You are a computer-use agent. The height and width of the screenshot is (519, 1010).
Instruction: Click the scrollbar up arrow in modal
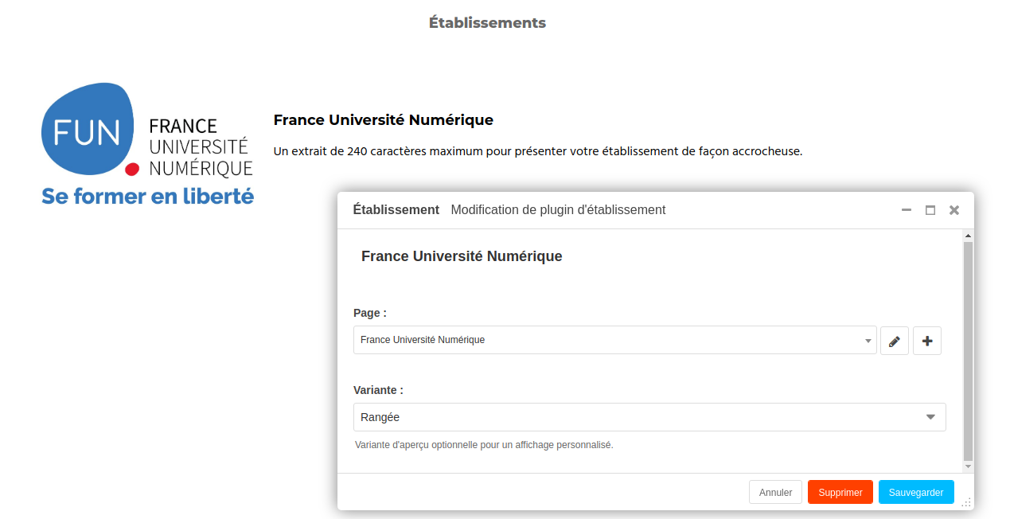pyautogui.click(x=968, y=236)
